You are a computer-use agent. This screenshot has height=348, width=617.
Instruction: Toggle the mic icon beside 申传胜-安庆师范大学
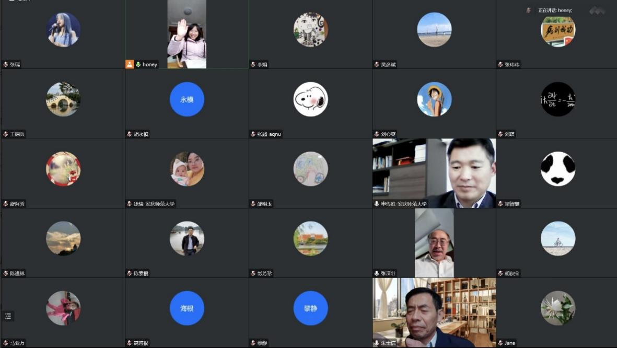377,204
